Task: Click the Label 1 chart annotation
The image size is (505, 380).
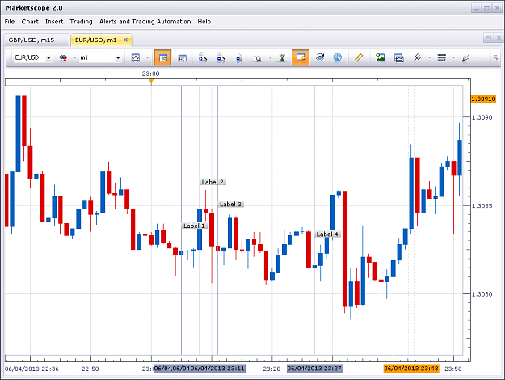Action: tap(194, 226)
